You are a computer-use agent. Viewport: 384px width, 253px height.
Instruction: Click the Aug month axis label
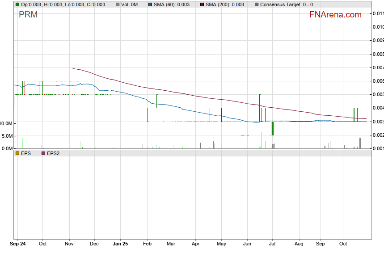(299, 244)
